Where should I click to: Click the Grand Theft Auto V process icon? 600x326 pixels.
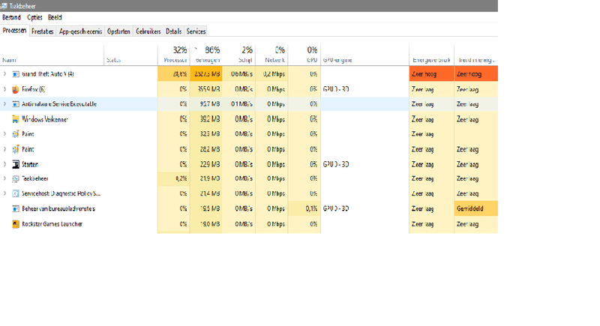point(15,74)
